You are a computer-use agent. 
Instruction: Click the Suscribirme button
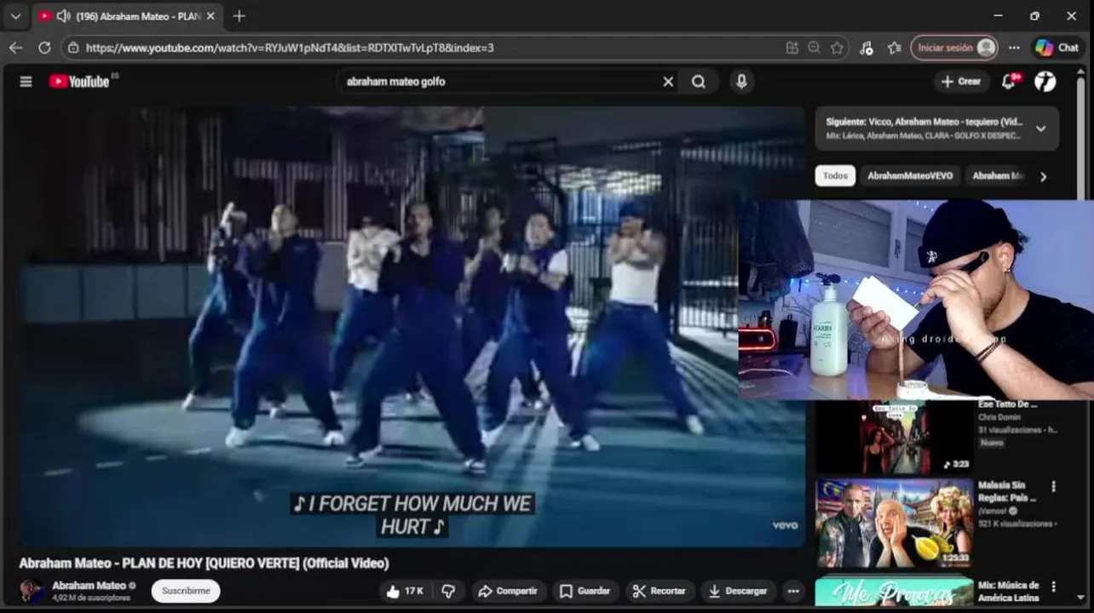pos(186,591)
